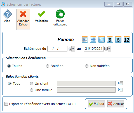Open family list lookup next to Une famille
This screenshot has width=134, height=113.
[x=120, y=90]
